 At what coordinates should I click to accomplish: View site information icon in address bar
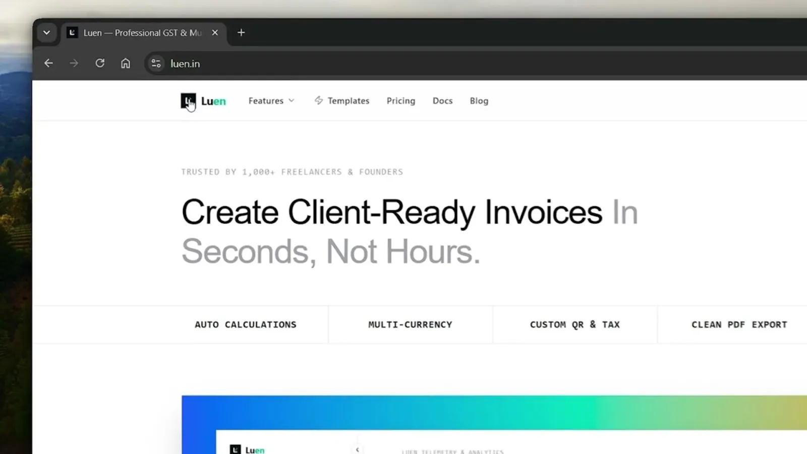pyautogui.click(x=156, y=64)
